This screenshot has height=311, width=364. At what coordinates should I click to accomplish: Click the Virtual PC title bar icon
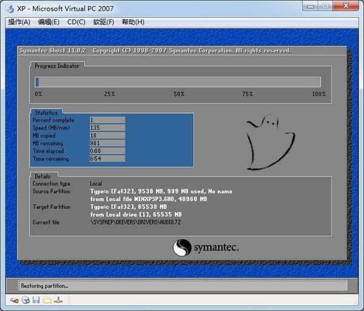pyautogui.click(x=10, y=9)
